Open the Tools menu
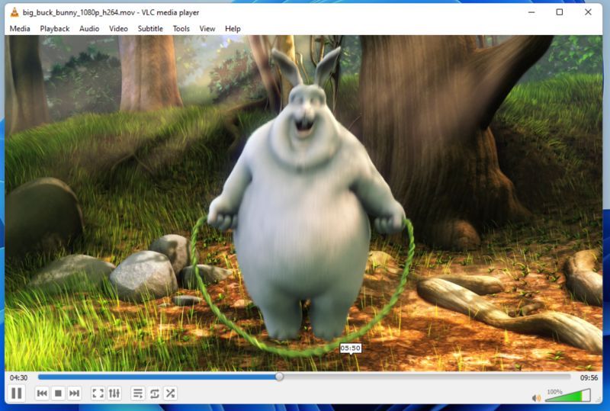Viewport: 610px width, 411px height. point(181,28)
